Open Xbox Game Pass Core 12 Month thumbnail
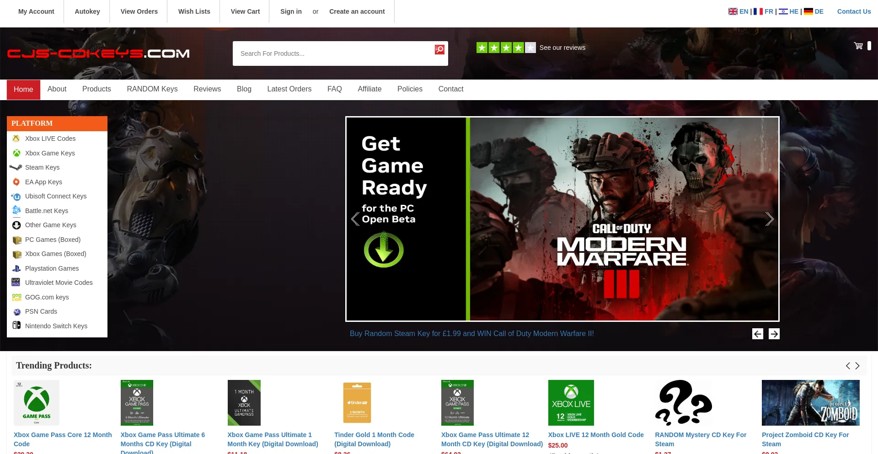The width and height of the screenshot is (878, 454). pyautogui.click(x=37, y=403)
